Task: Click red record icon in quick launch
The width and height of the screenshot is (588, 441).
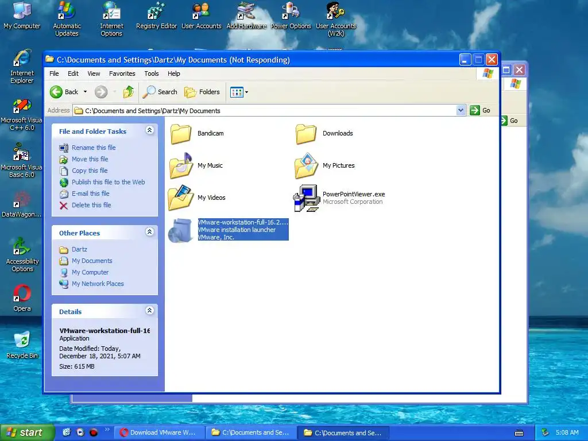Action: [x=94, y=432]
